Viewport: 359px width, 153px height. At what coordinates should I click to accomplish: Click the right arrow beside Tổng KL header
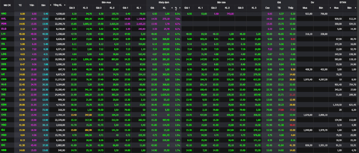click(x=65, y=5)
